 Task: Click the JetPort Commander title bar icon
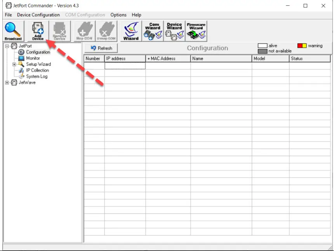click(x=9, y=5)
